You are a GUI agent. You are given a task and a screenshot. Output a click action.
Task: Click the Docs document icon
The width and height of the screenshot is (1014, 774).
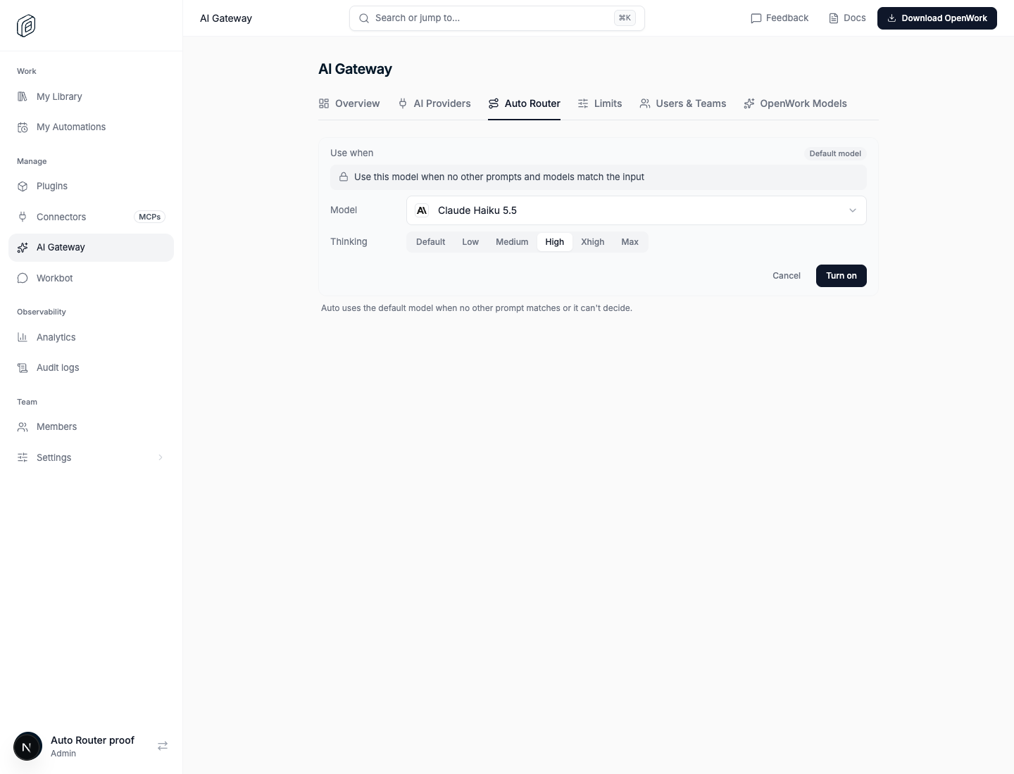point(834,18)
